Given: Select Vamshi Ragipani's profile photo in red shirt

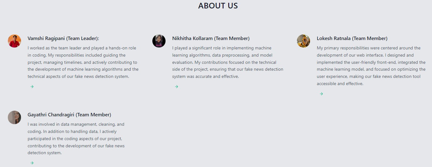Looking at the screenshot, I should coord(14,41).
